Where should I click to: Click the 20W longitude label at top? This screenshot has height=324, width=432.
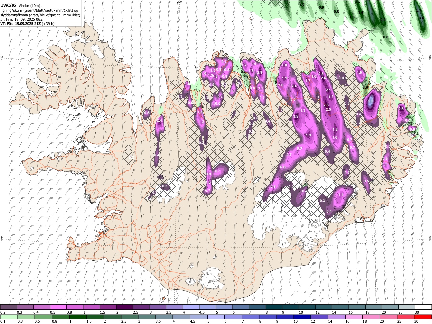pos(179,2)
